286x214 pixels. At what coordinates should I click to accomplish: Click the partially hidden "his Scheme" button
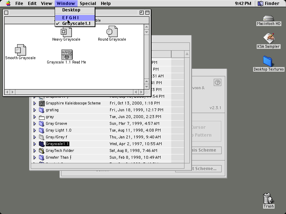tap(207, 150)
